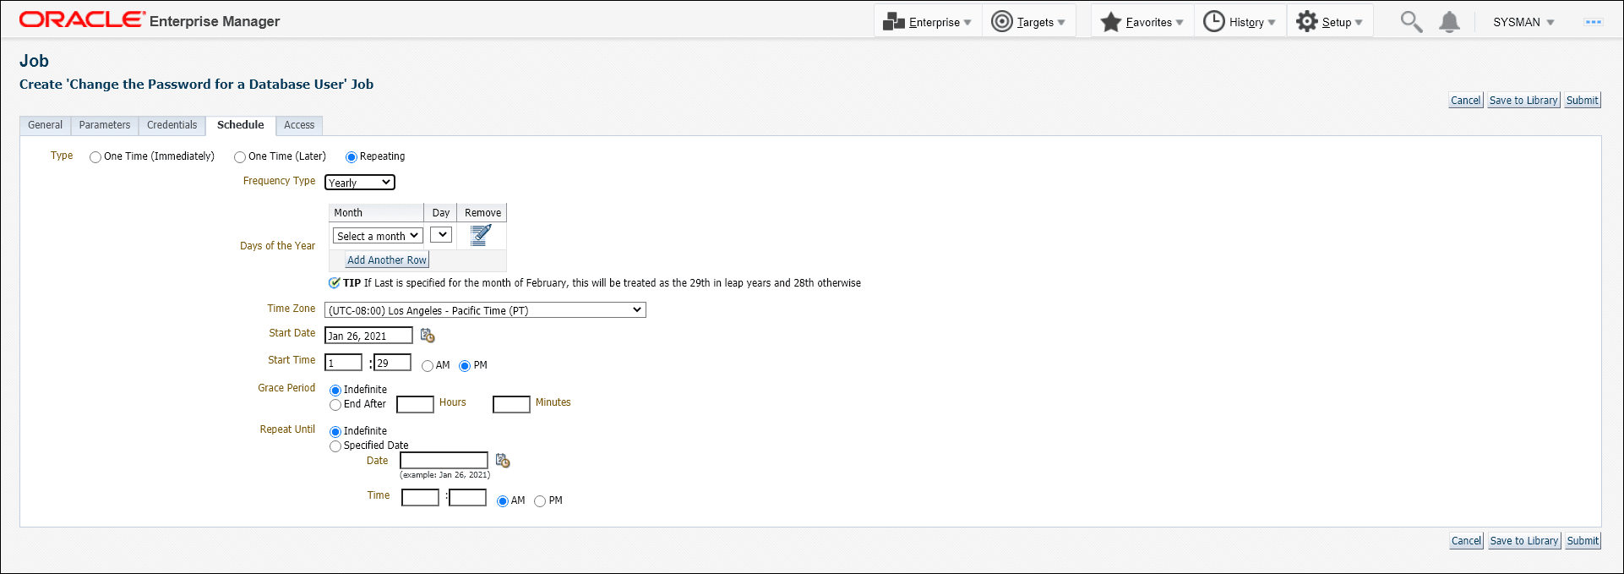Open the Repeat Until Date calendar icon

pos(503,461)
